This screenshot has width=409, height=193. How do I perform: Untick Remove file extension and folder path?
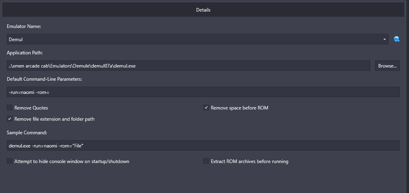pos(10,119)
